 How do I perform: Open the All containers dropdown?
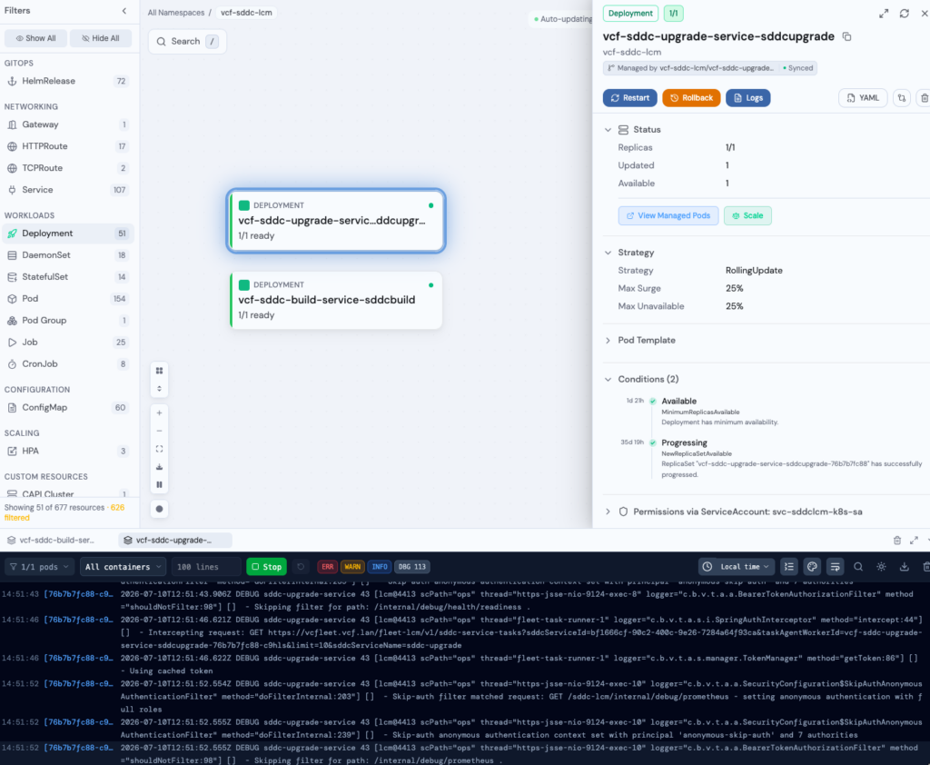(123, 567)
